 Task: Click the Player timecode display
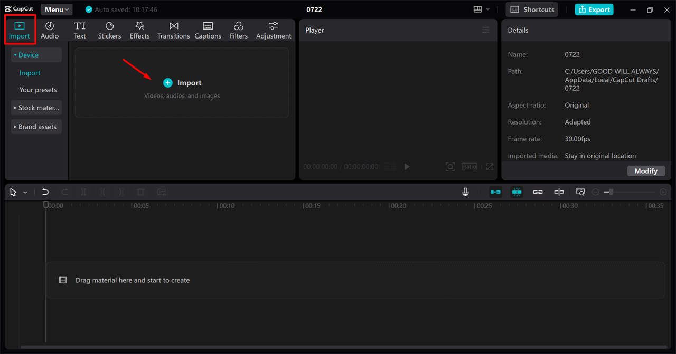point(341,167)
